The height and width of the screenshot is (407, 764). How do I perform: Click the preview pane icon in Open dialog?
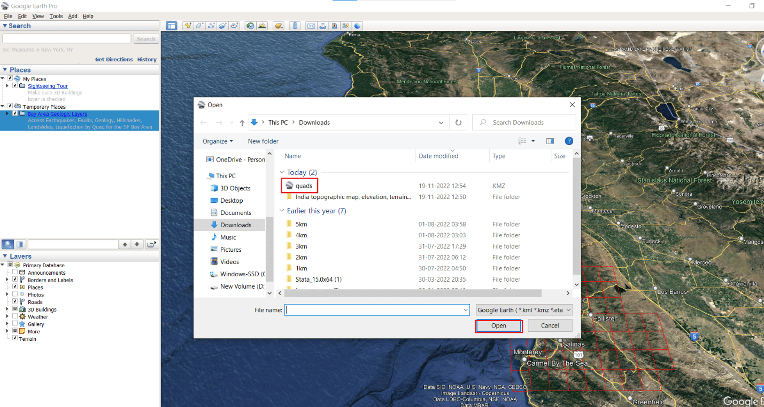[x=550, y=141]
